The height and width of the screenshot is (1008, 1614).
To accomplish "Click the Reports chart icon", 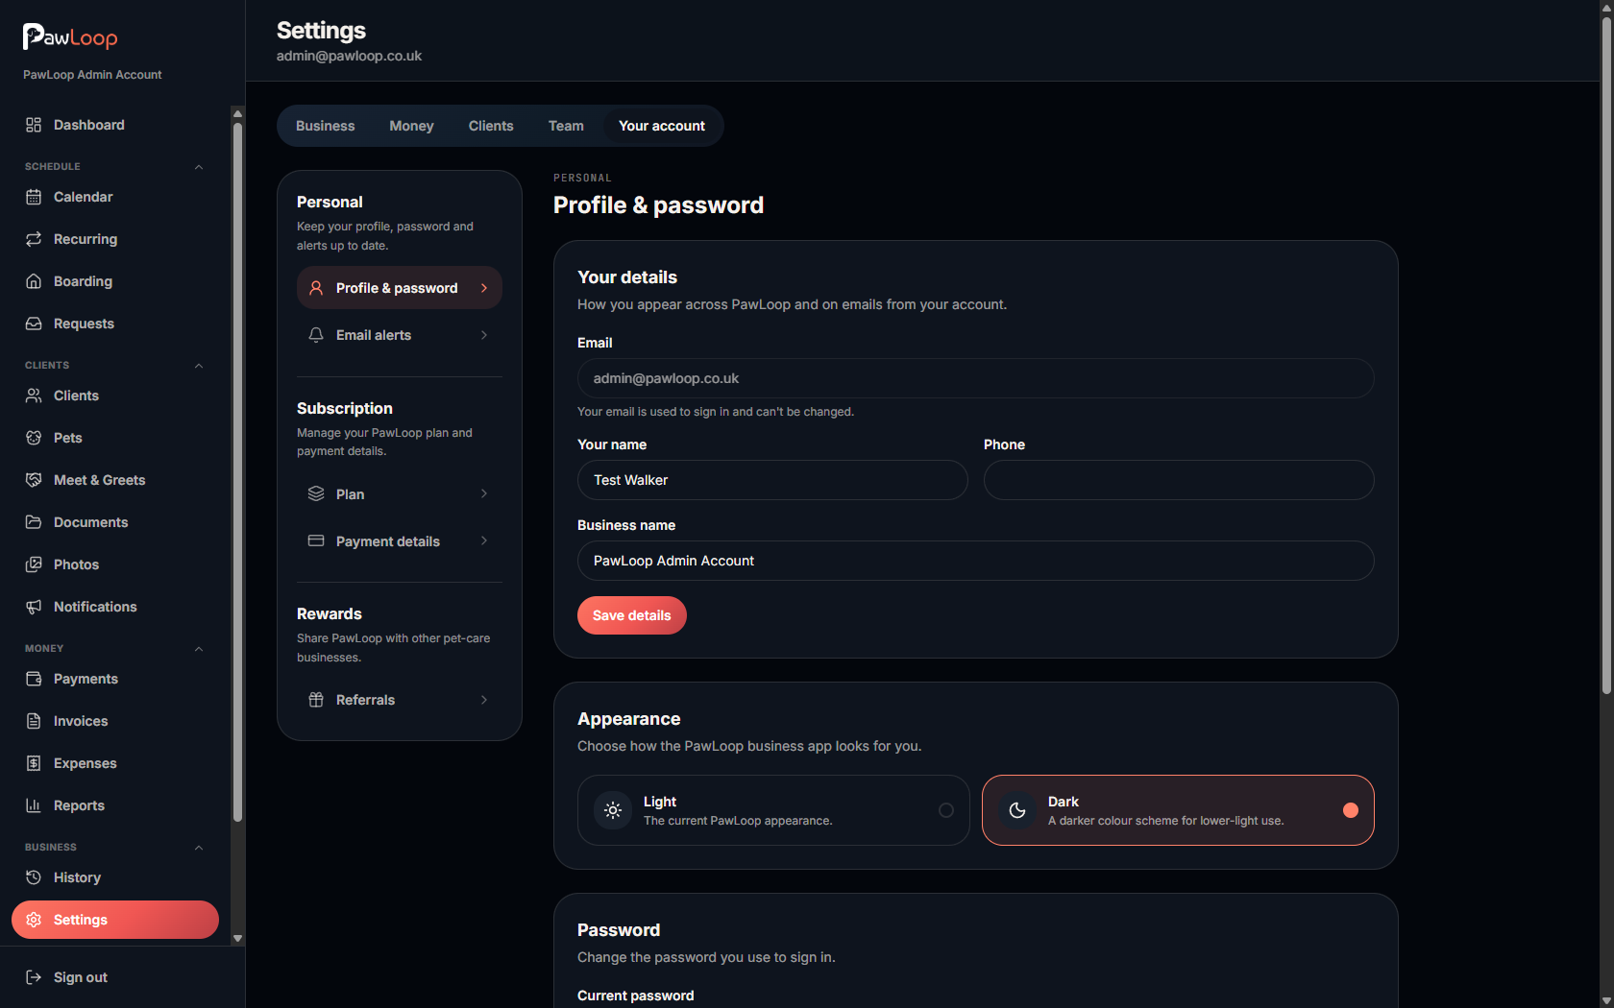I will tap(34, 805).
